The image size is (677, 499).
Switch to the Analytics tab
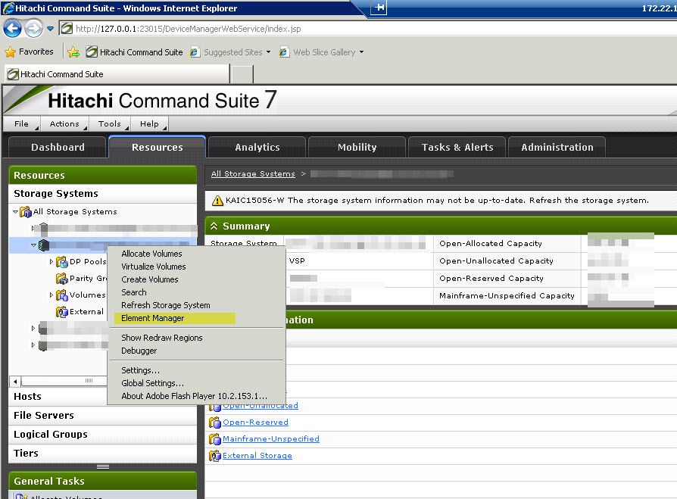pyautogui.click(x=257, y=147)
